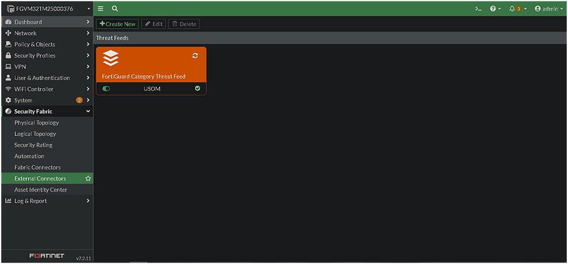This screenshot has width=568, height=264.
Task: Click the User & Authentication person icon
Action: click(8, 78)
